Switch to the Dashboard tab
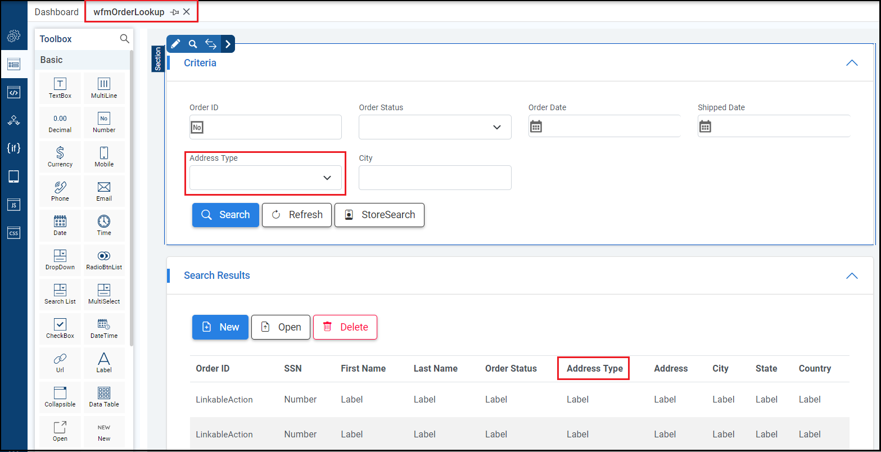This screenshot has width=881, height=452. click(x=57, y=12)
